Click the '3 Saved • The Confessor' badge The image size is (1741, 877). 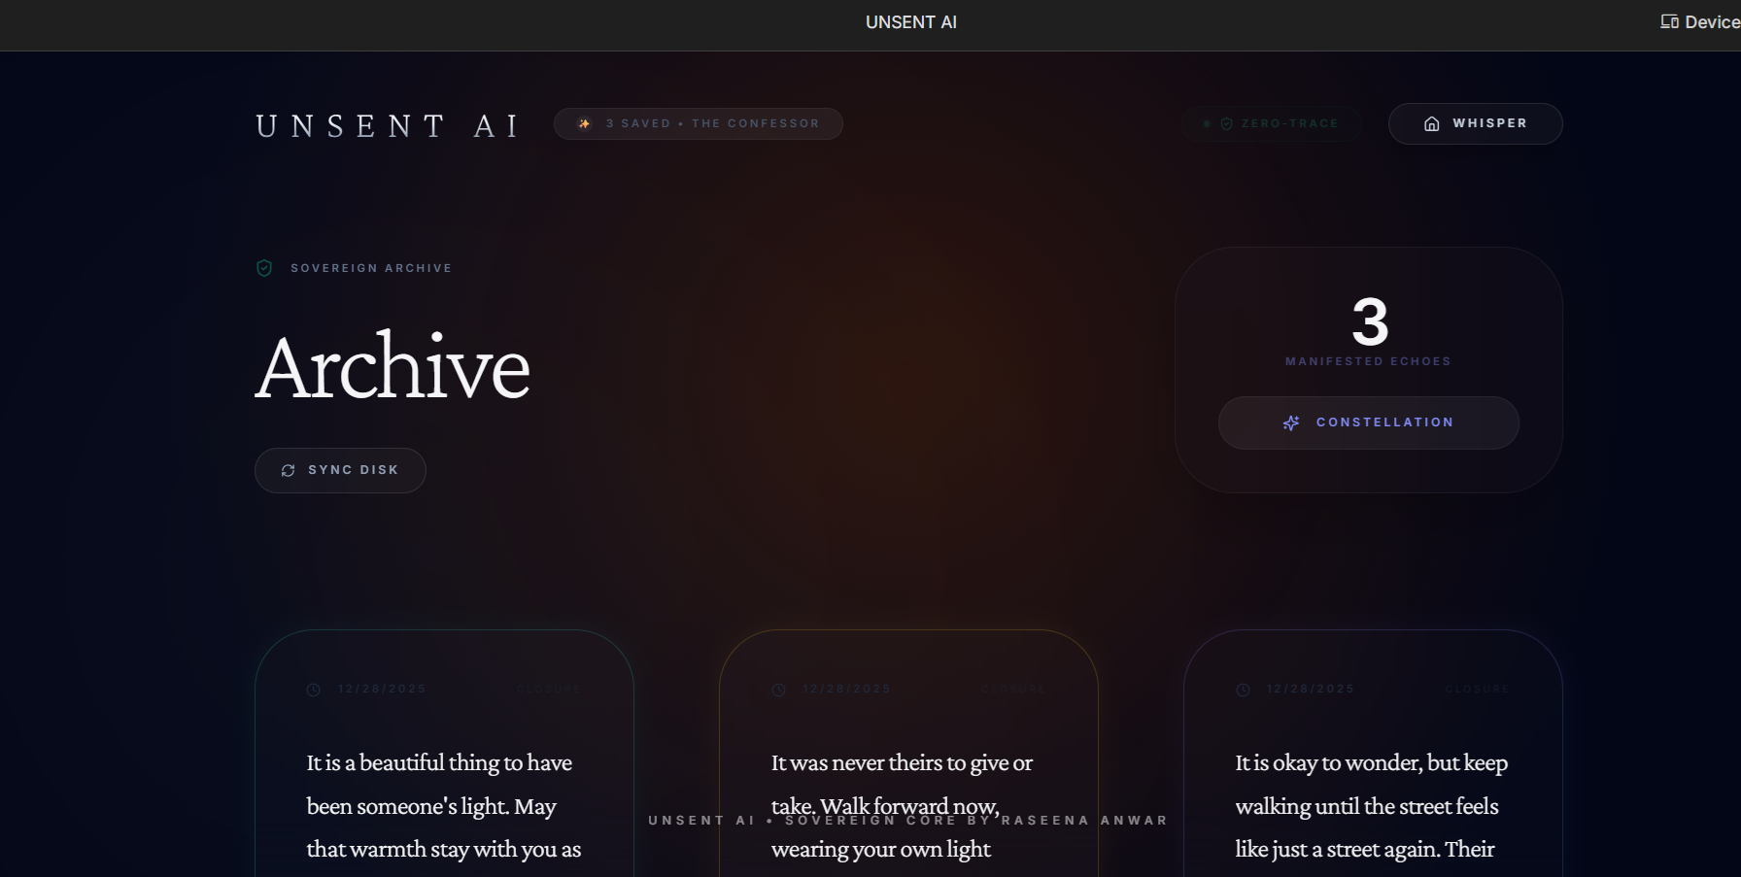pyautogui.click(x=698, y=123)
